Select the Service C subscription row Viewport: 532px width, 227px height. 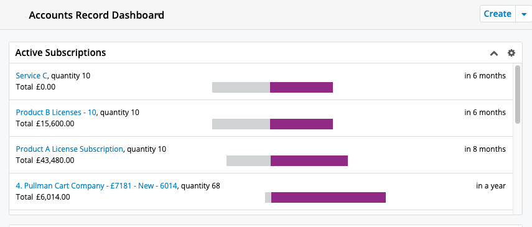coord(261,81)
